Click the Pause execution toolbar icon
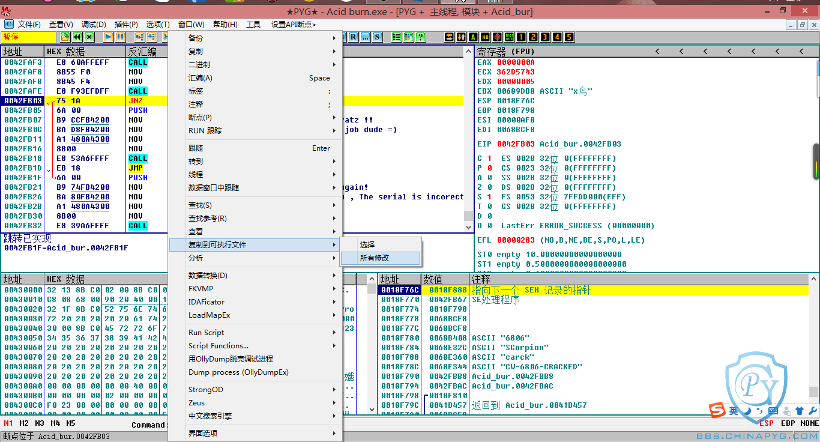 (x=120, y=37)
